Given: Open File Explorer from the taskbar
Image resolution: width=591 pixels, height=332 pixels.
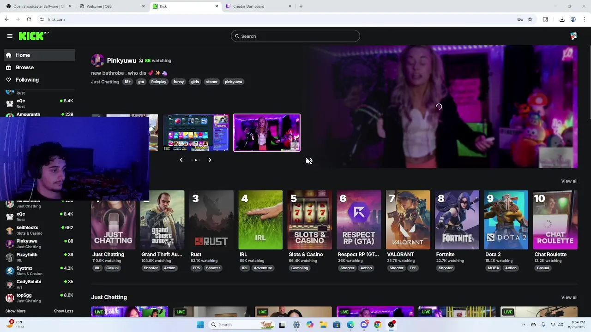Looking at the screenshot, I should pyautogui.click(x=323, y=325).
